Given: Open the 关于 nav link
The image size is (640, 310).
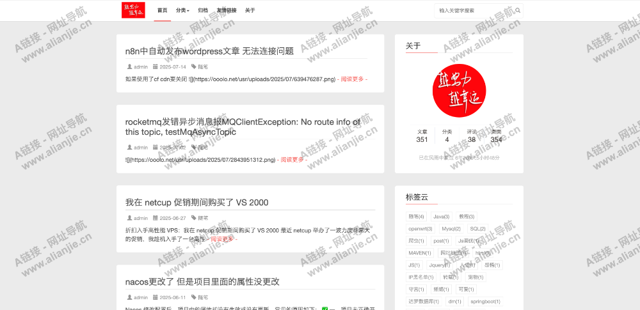Looking at the screenshot, I should click(x=250, y=11).
